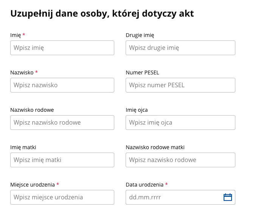Select the 'Wpisz imię ojca' field
The image size is (266, 216).
click(180, 123)
